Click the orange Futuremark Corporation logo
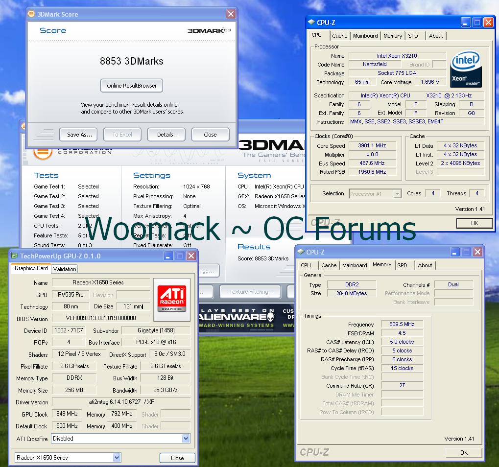 point(43,154)
